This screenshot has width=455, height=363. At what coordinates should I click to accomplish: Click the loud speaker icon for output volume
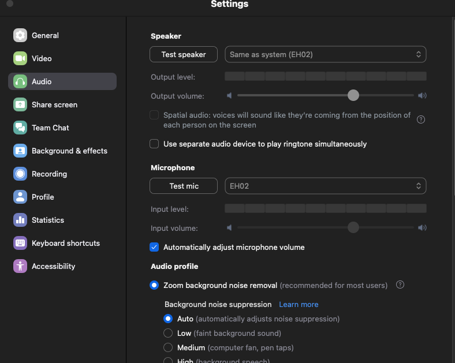coord(422,95)
